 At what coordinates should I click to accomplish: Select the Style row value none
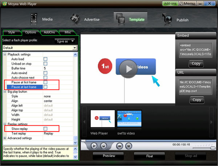(47, 96)
